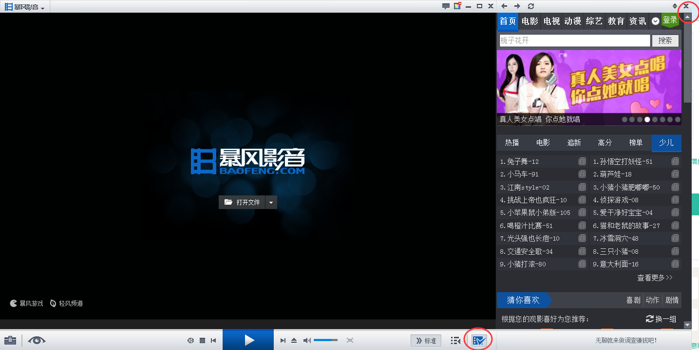Open the feedback speech bubble icon
699x350 pixels.
pos(445,6)
